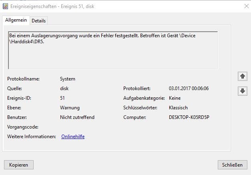Click the Ebene label

pos(14,108)
